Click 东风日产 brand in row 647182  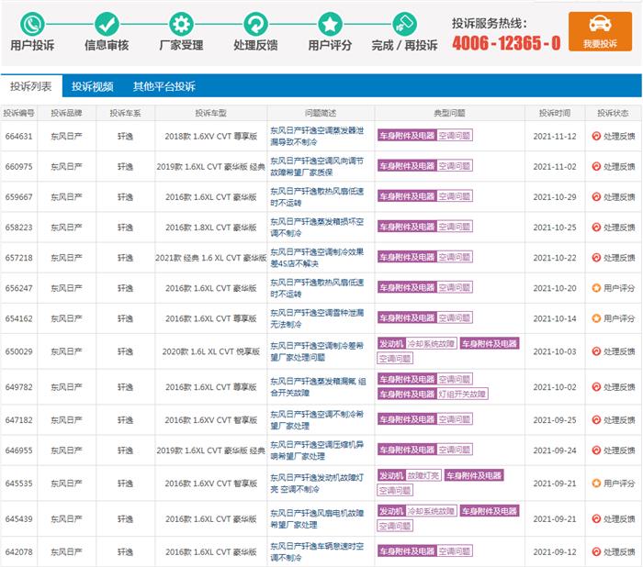[66, 420]
